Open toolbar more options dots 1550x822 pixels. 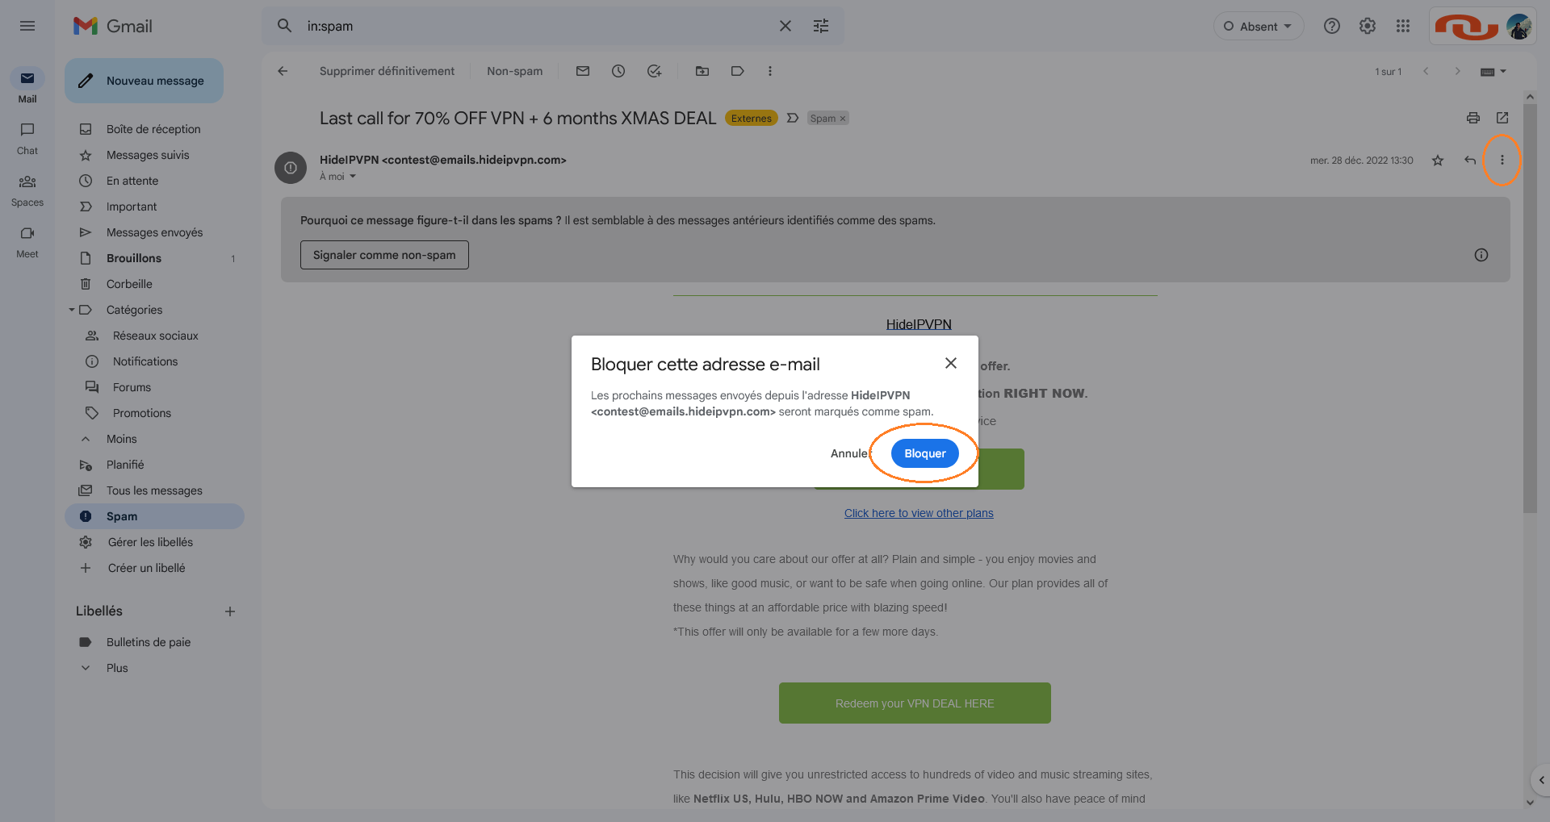point(770,71)
